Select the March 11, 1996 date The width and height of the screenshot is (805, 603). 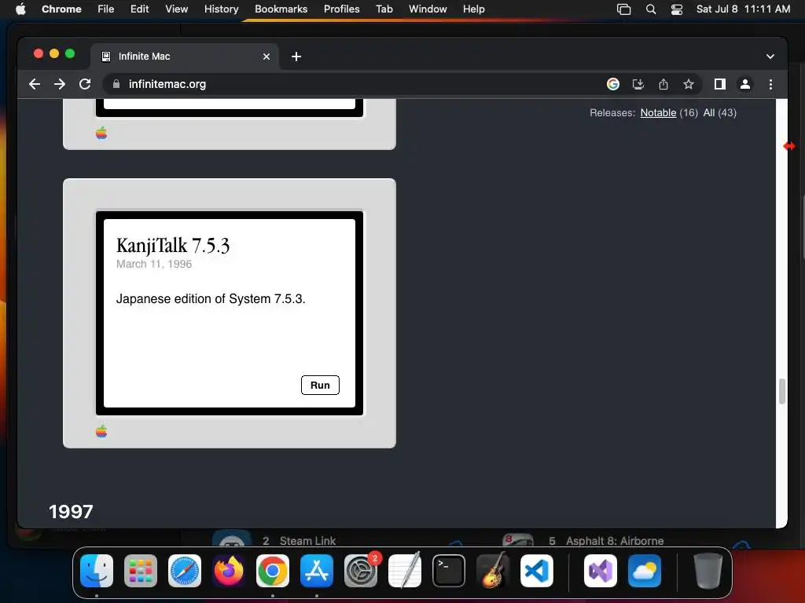154,264
